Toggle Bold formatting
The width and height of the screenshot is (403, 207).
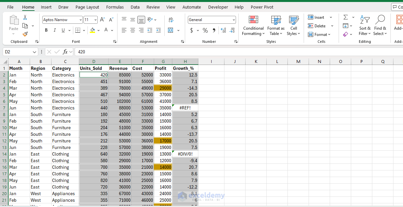click(x=46, y=30)
